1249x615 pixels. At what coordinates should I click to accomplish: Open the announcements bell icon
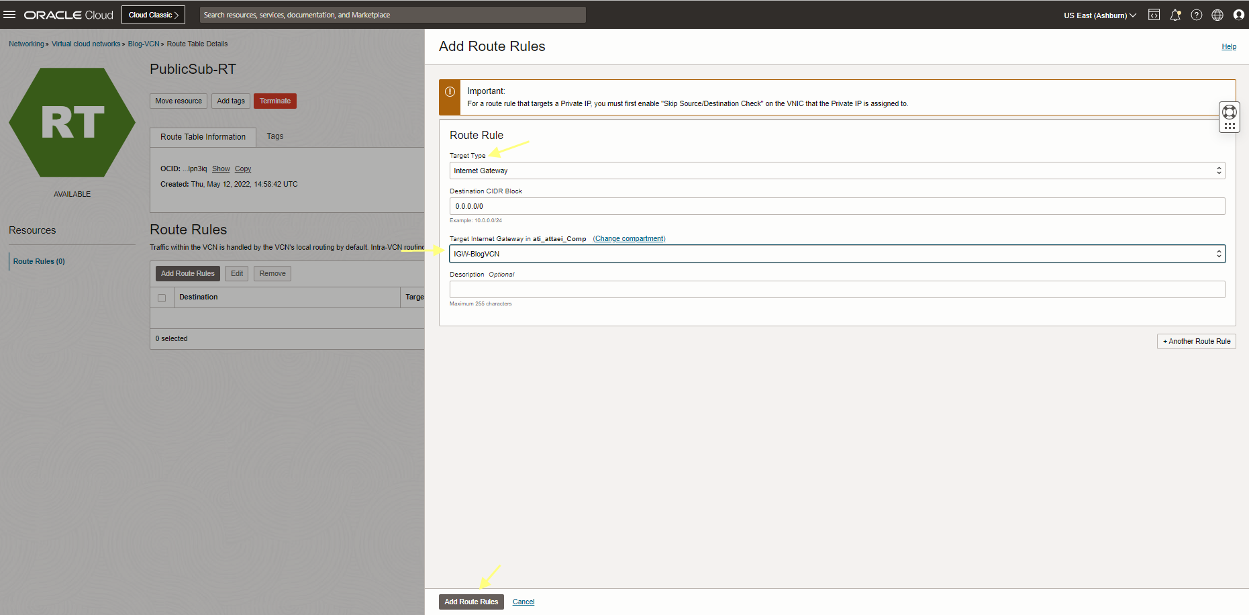pos(1175,15)
